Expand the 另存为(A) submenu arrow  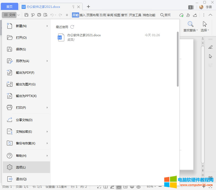pos(47,61)
